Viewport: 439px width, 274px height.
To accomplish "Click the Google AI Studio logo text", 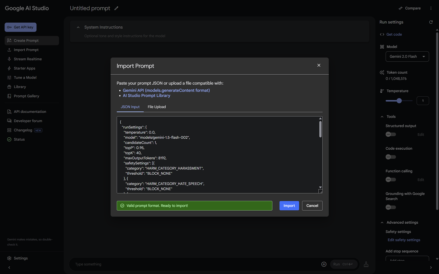I will [x=27, y=8].
